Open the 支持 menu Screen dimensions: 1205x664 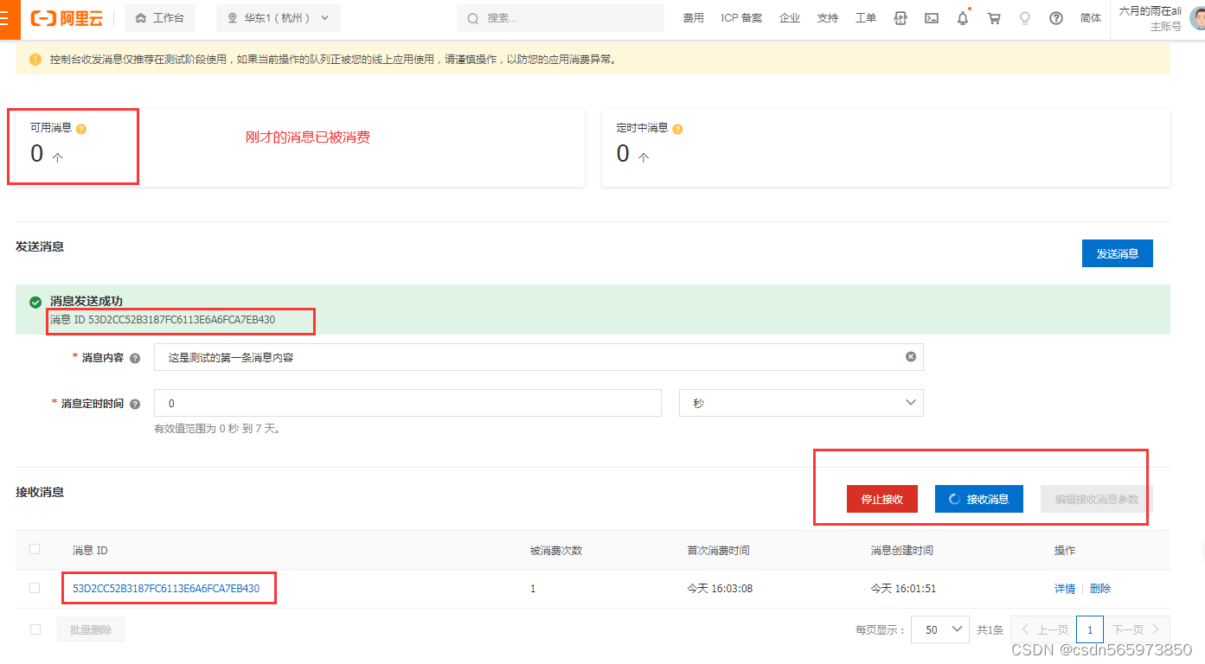click(828, 18)
